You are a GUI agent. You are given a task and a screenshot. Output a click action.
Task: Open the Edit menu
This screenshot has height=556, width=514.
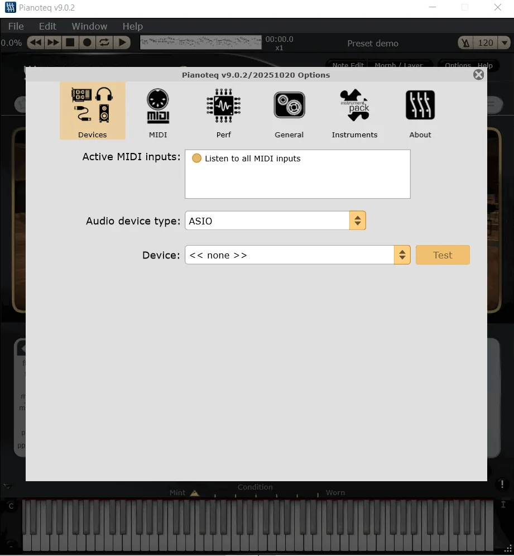pyautogui.click(x=47, y=26)
